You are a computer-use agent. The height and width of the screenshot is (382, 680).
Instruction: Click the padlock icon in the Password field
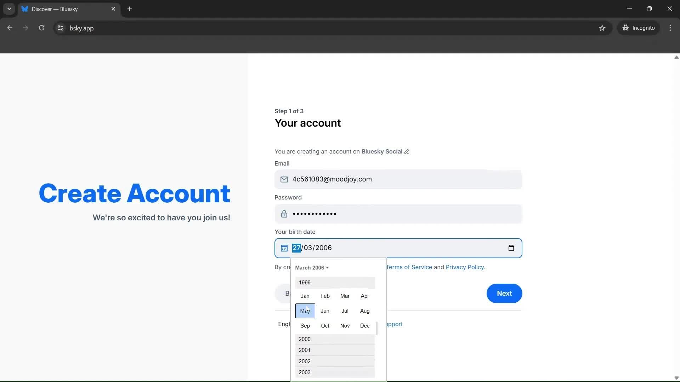[284, 214]
